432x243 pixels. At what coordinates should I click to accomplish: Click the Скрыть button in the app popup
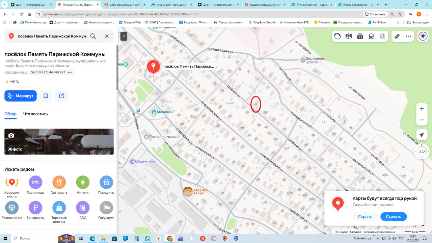pyautogui.click(x=365, y=217)
